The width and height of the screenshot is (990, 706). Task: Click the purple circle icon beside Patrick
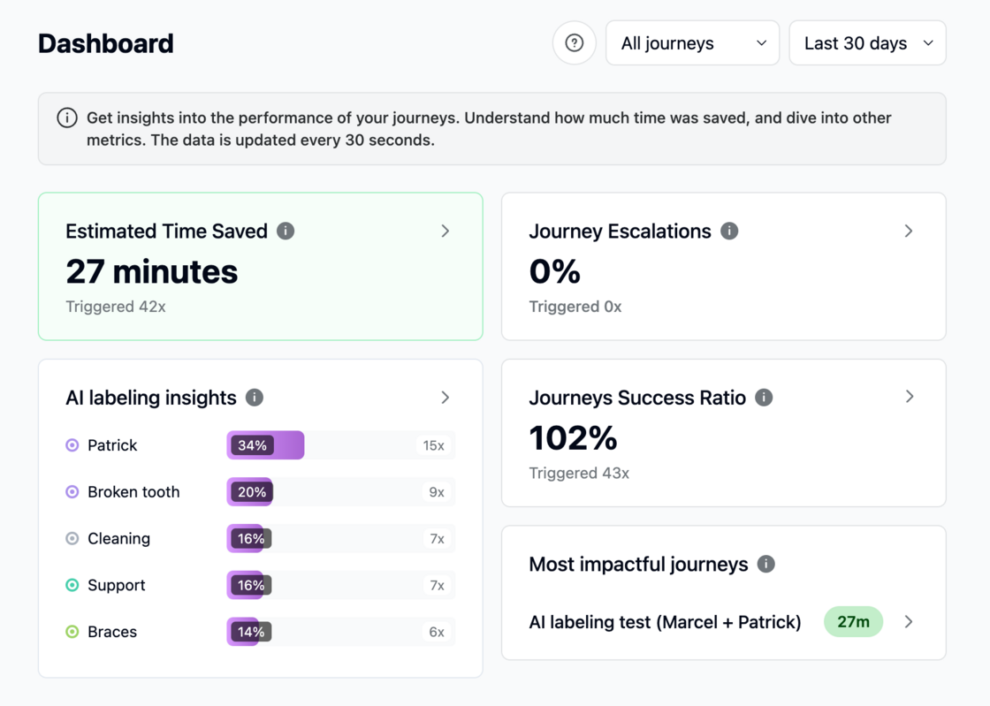[x=72, y=445]
